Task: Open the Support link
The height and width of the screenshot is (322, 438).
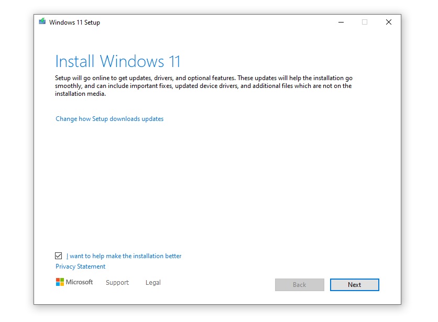Action: pos(117,282)
